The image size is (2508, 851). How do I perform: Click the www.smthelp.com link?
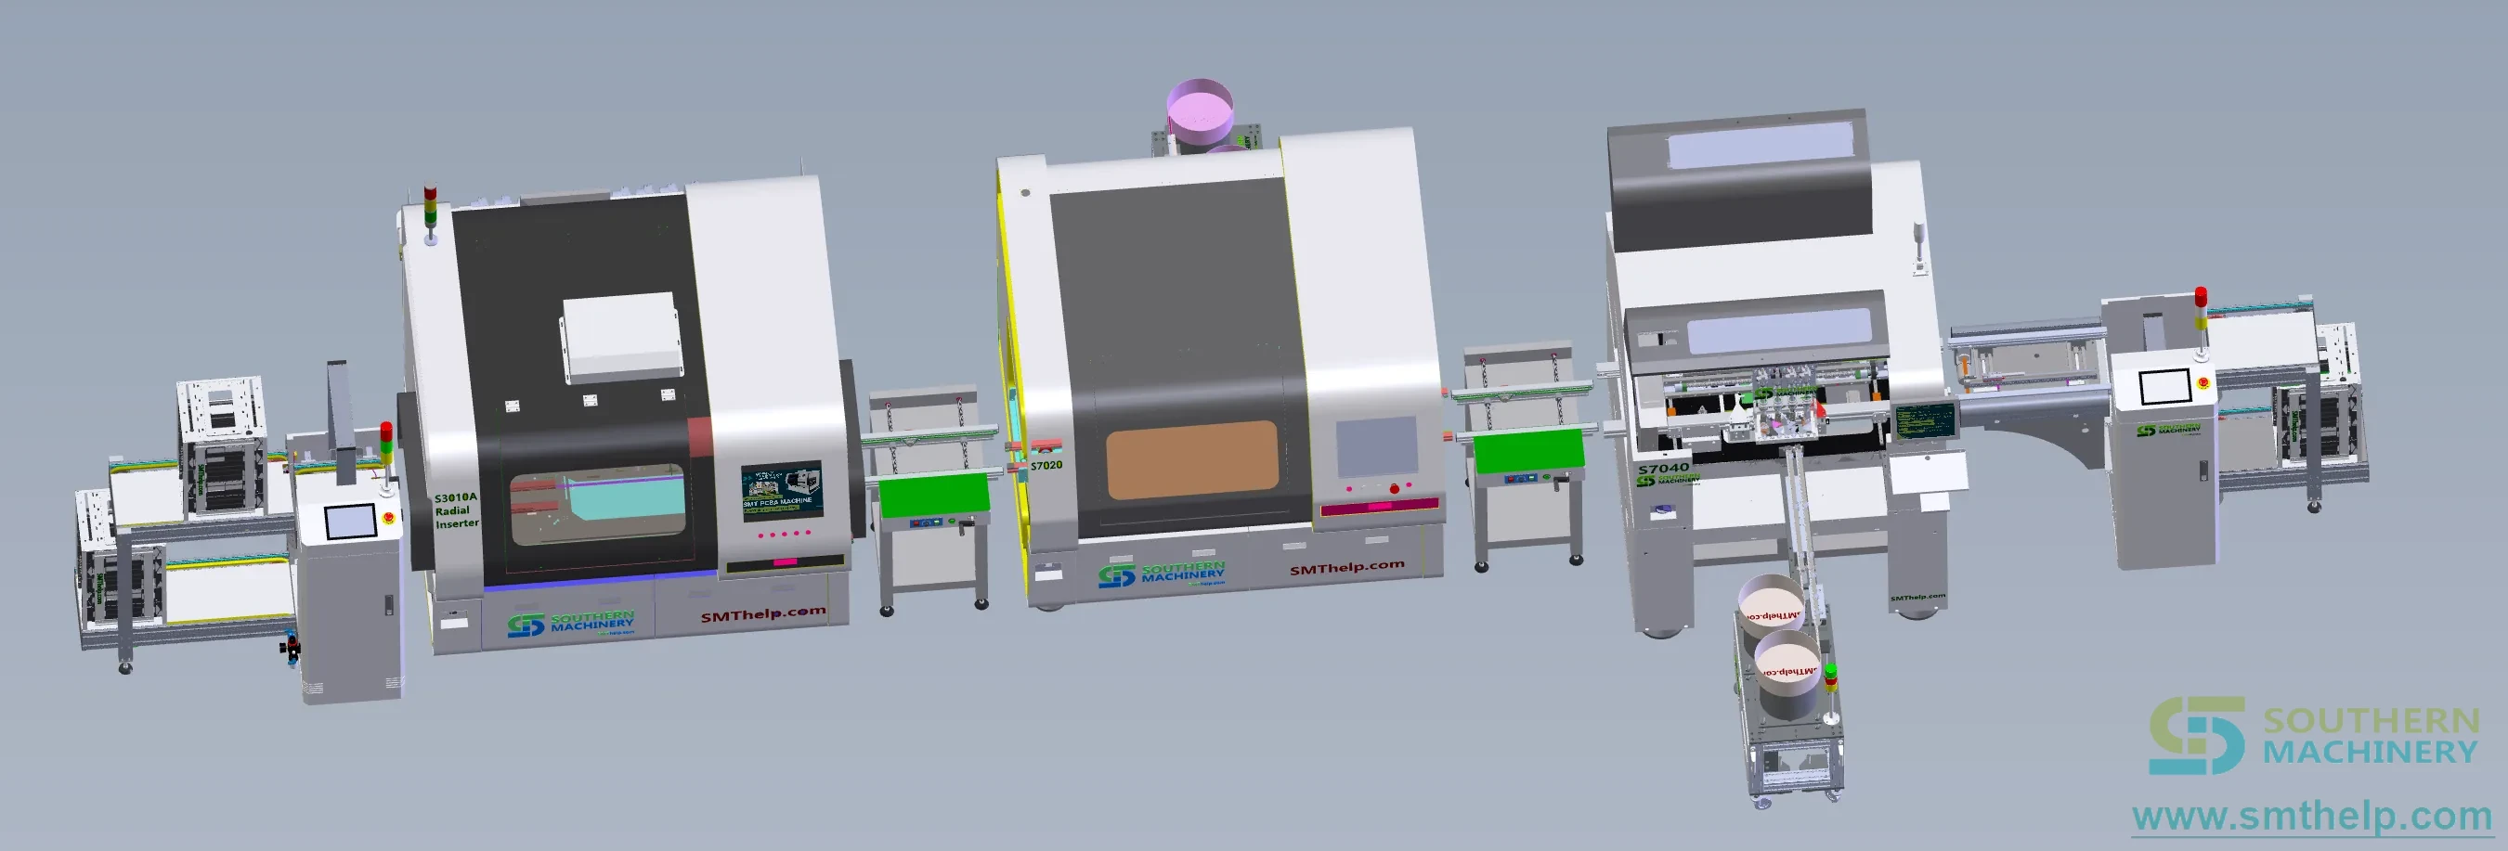tap(2312, 815)
